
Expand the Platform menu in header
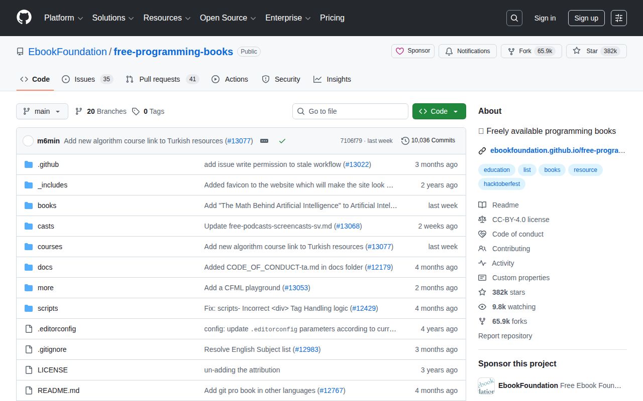[x=63, y=18]
